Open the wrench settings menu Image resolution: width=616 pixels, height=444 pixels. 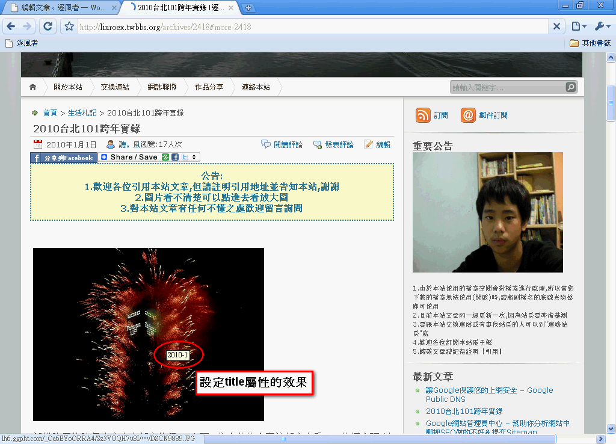pos(602,26)
